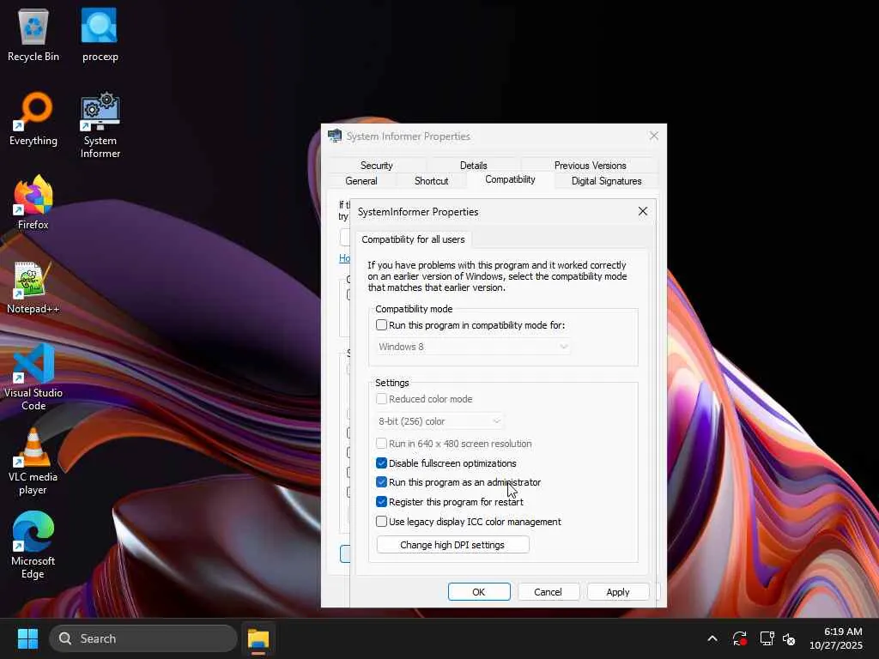The height and width of the screenshot is (659, 879).
Task: Launch the Everything search shortcut
Action: pos(33,112)
